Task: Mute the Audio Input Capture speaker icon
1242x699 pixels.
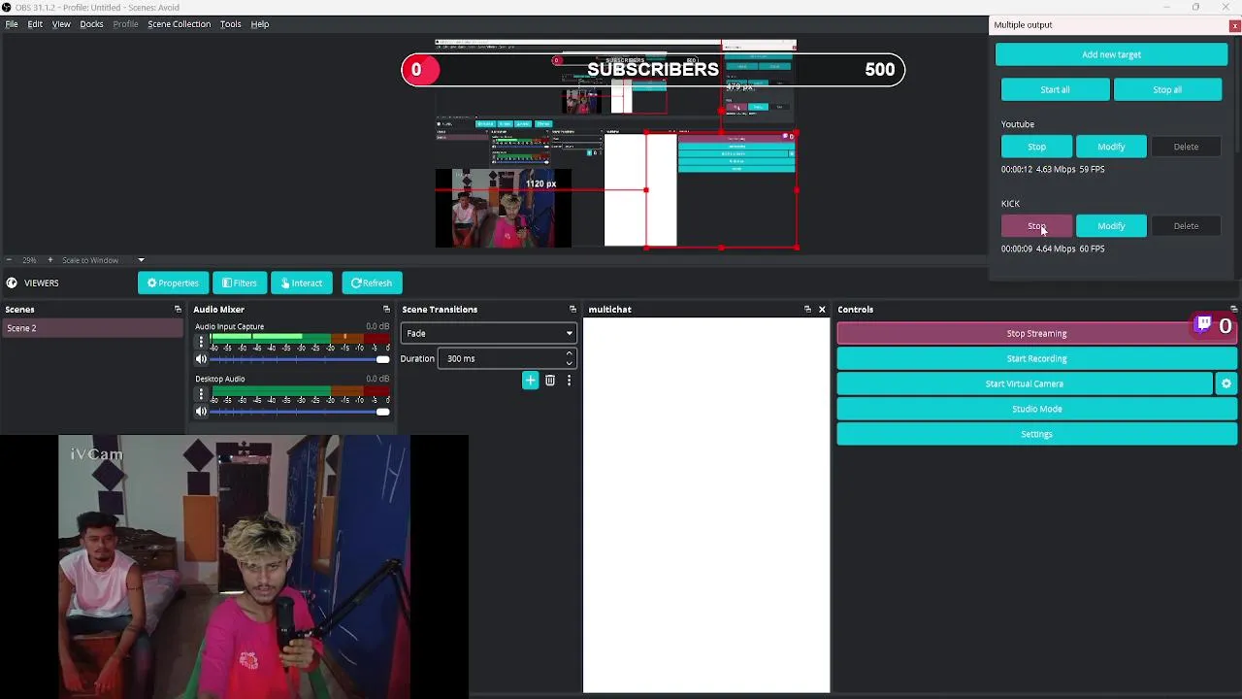Action: pyautogui.click(x=201, y=359)
